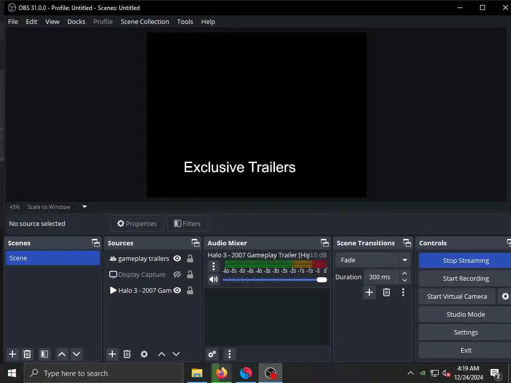This screenshot has width=511, height=383.
Task: Move source up arrow in Sources dock
Action: [x=162, y=354]
